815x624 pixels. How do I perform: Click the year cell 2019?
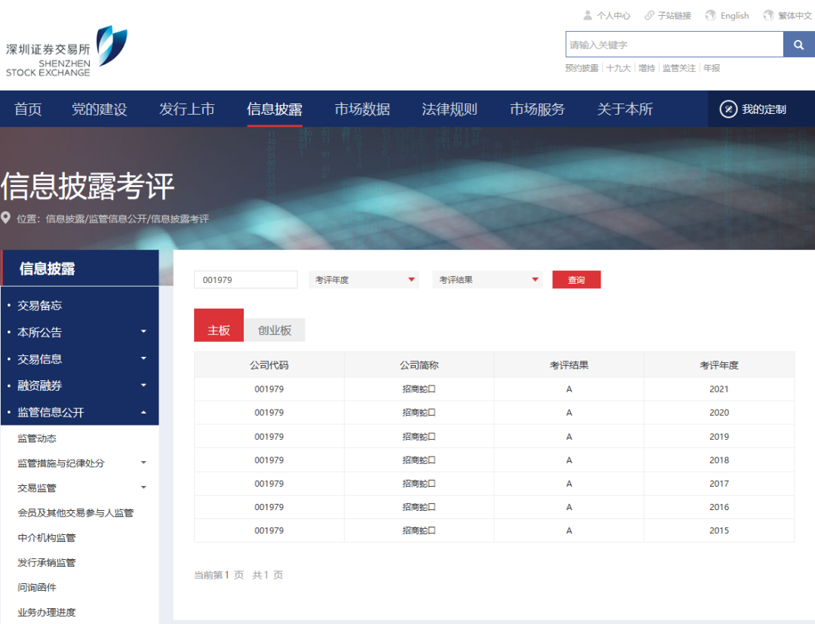719,436
